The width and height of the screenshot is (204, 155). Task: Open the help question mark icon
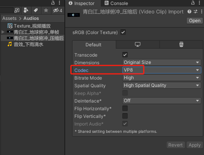point(189,12)
